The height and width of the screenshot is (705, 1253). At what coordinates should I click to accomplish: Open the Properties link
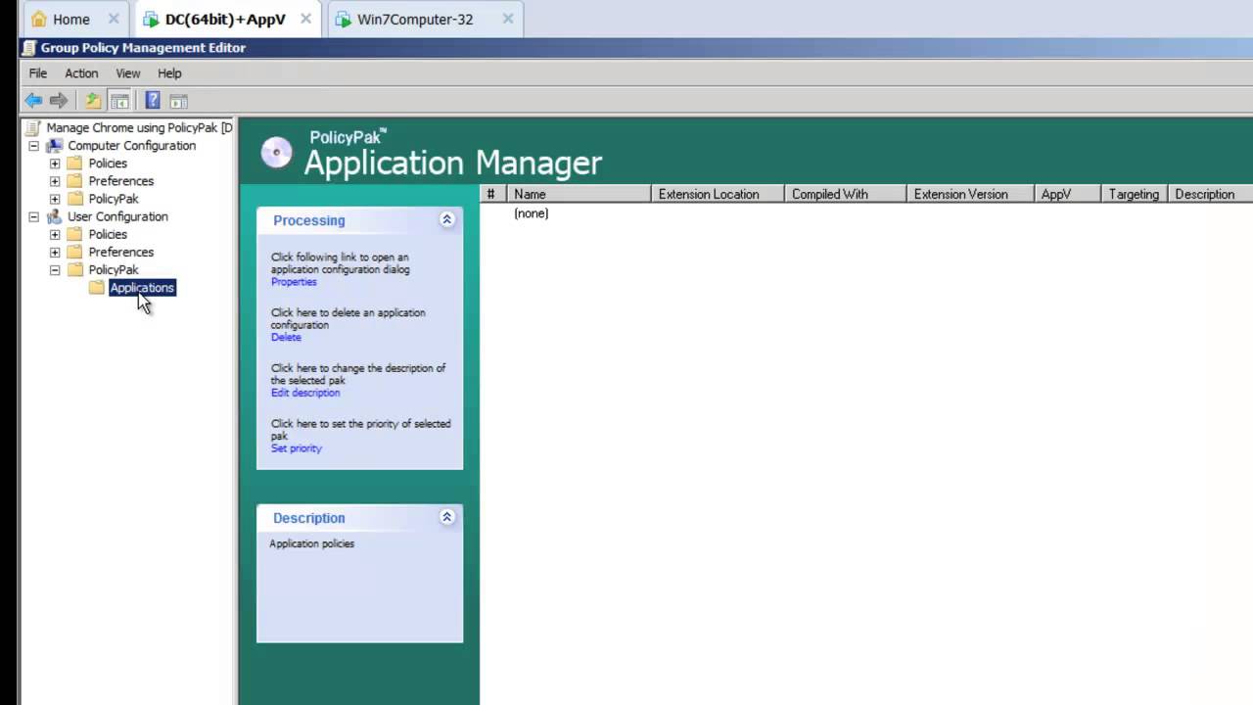coord(294,282)
